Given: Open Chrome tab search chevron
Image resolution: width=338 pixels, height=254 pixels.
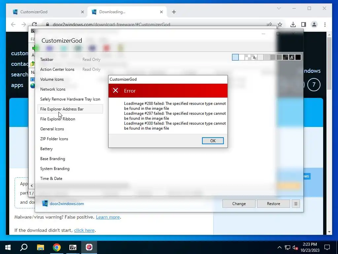Looking at the screenshot, I should [x=279, y=8].
